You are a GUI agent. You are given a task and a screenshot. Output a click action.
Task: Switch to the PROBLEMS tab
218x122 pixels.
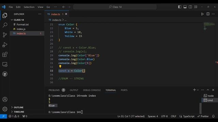(x=57, y=90)
